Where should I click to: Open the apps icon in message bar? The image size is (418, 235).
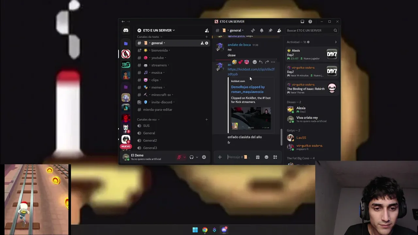pyautogui.click(x=275, y=157)
